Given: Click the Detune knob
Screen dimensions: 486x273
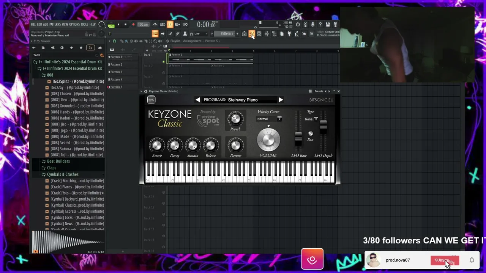Looking at the screenshot, I should tap(235, 145).
